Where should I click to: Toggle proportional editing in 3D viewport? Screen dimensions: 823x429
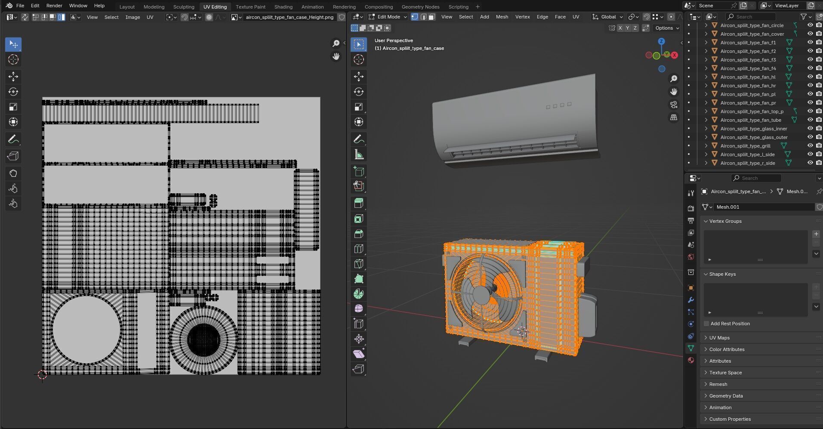click(x=671, y=17)
